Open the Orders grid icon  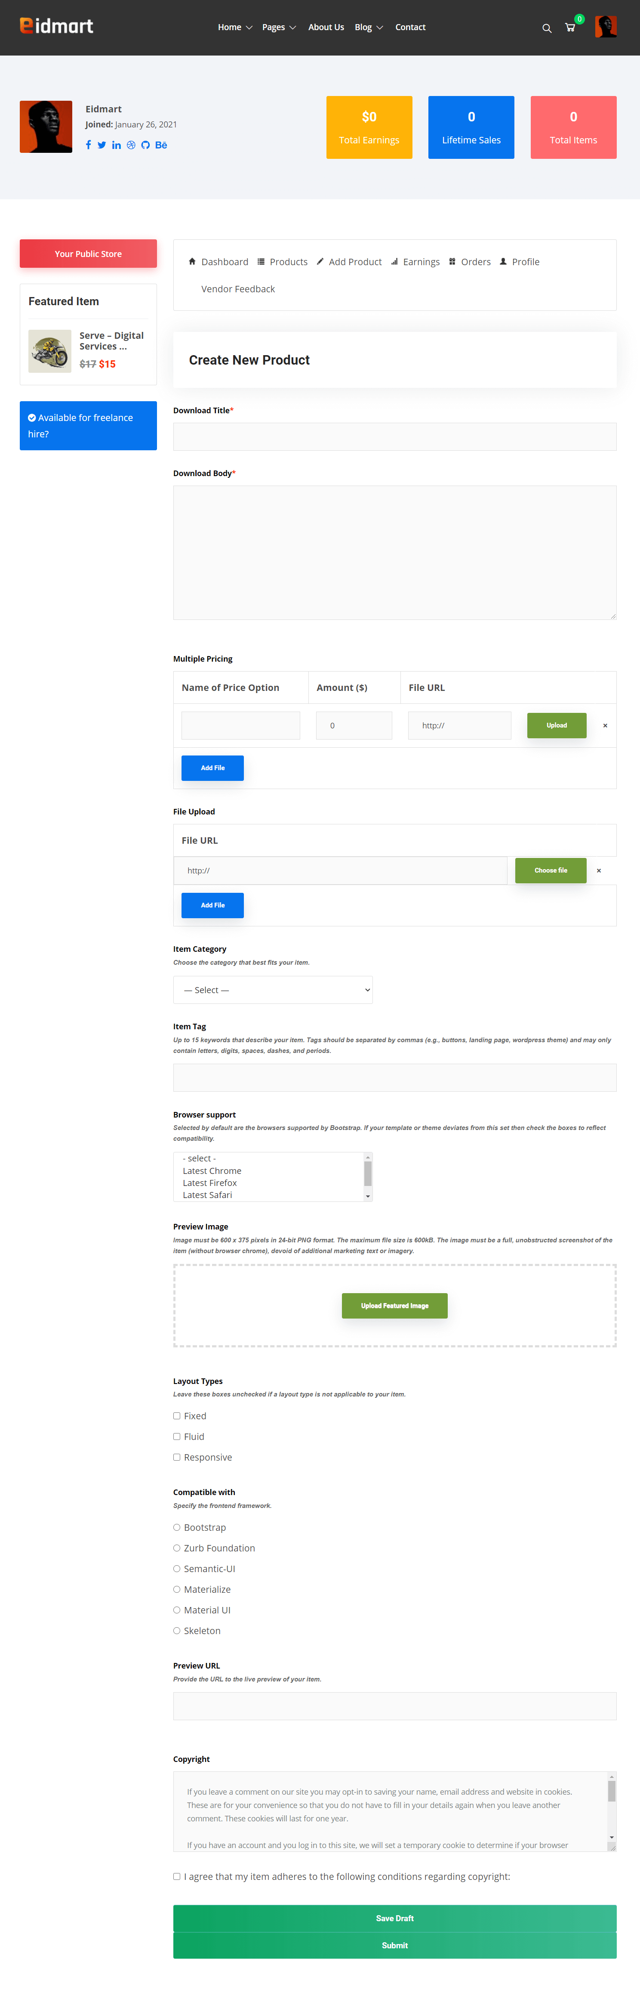pos(452,262)
